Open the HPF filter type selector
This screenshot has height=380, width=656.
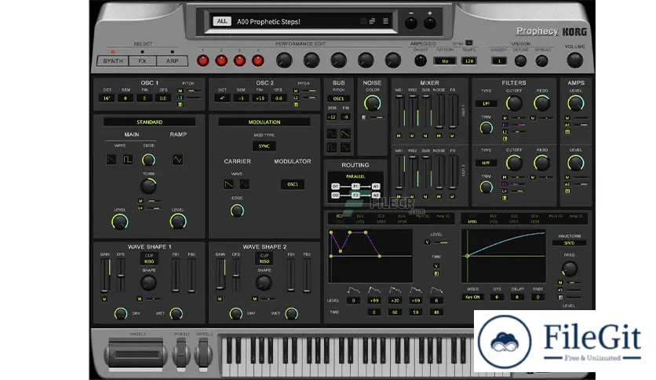[x=487, y=163]
